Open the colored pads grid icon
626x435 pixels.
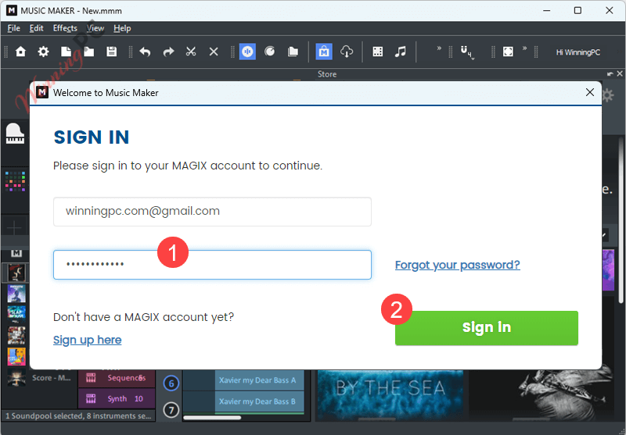[x=15, y=181]
